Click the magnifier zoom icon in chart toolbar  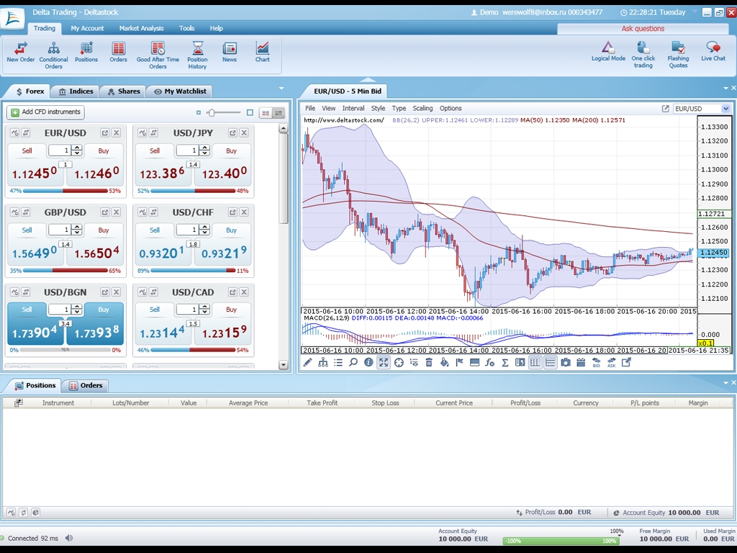353,363
